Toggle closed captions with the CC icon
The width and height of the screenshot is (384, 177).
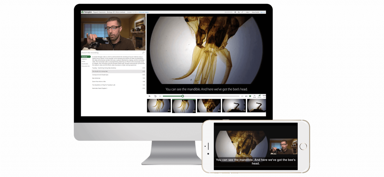pyautogui.click(x=250, y=96)
